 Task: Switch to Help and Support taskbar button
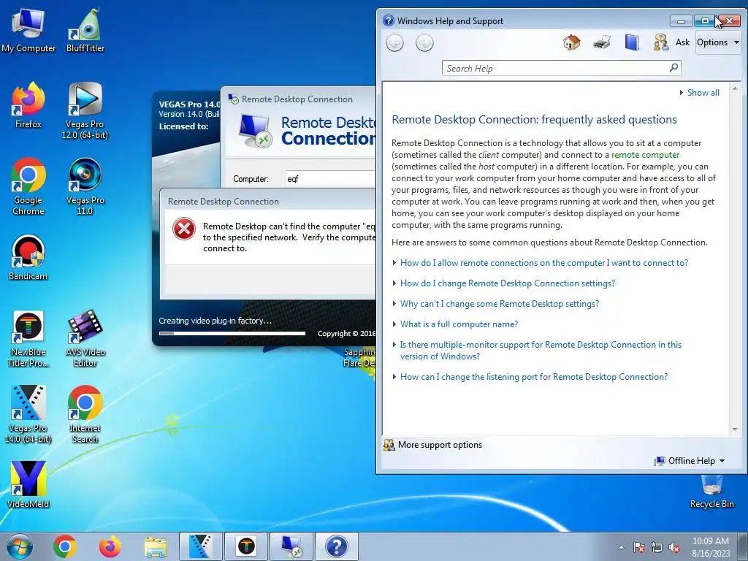click(x=337, y=546)
